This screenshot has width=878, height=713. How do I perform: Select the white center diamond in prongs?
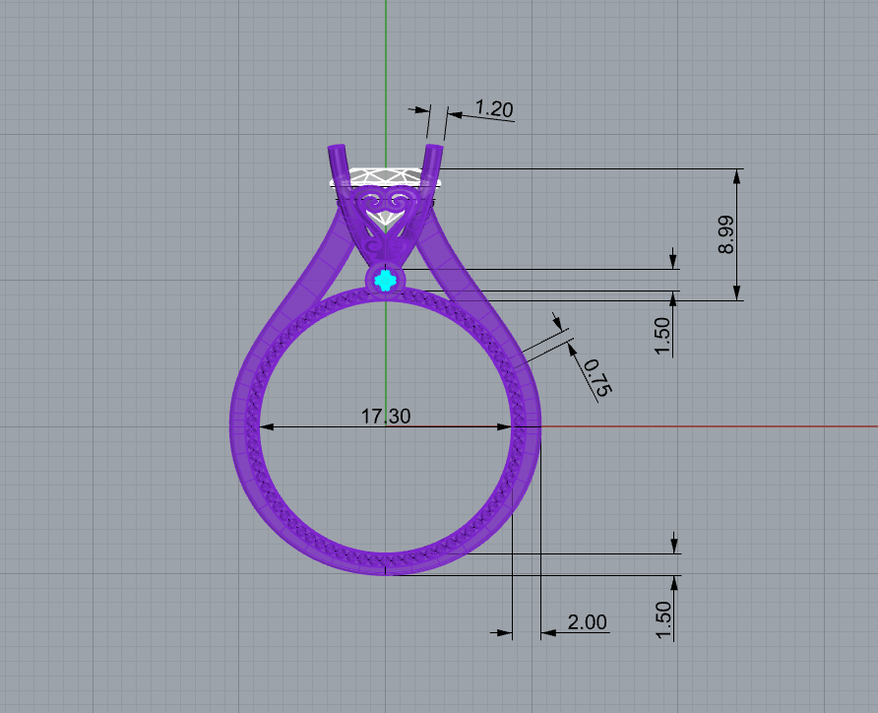point(385,178)
